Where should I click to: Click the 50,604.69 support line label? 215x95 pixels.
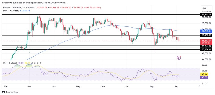[206, 50]
